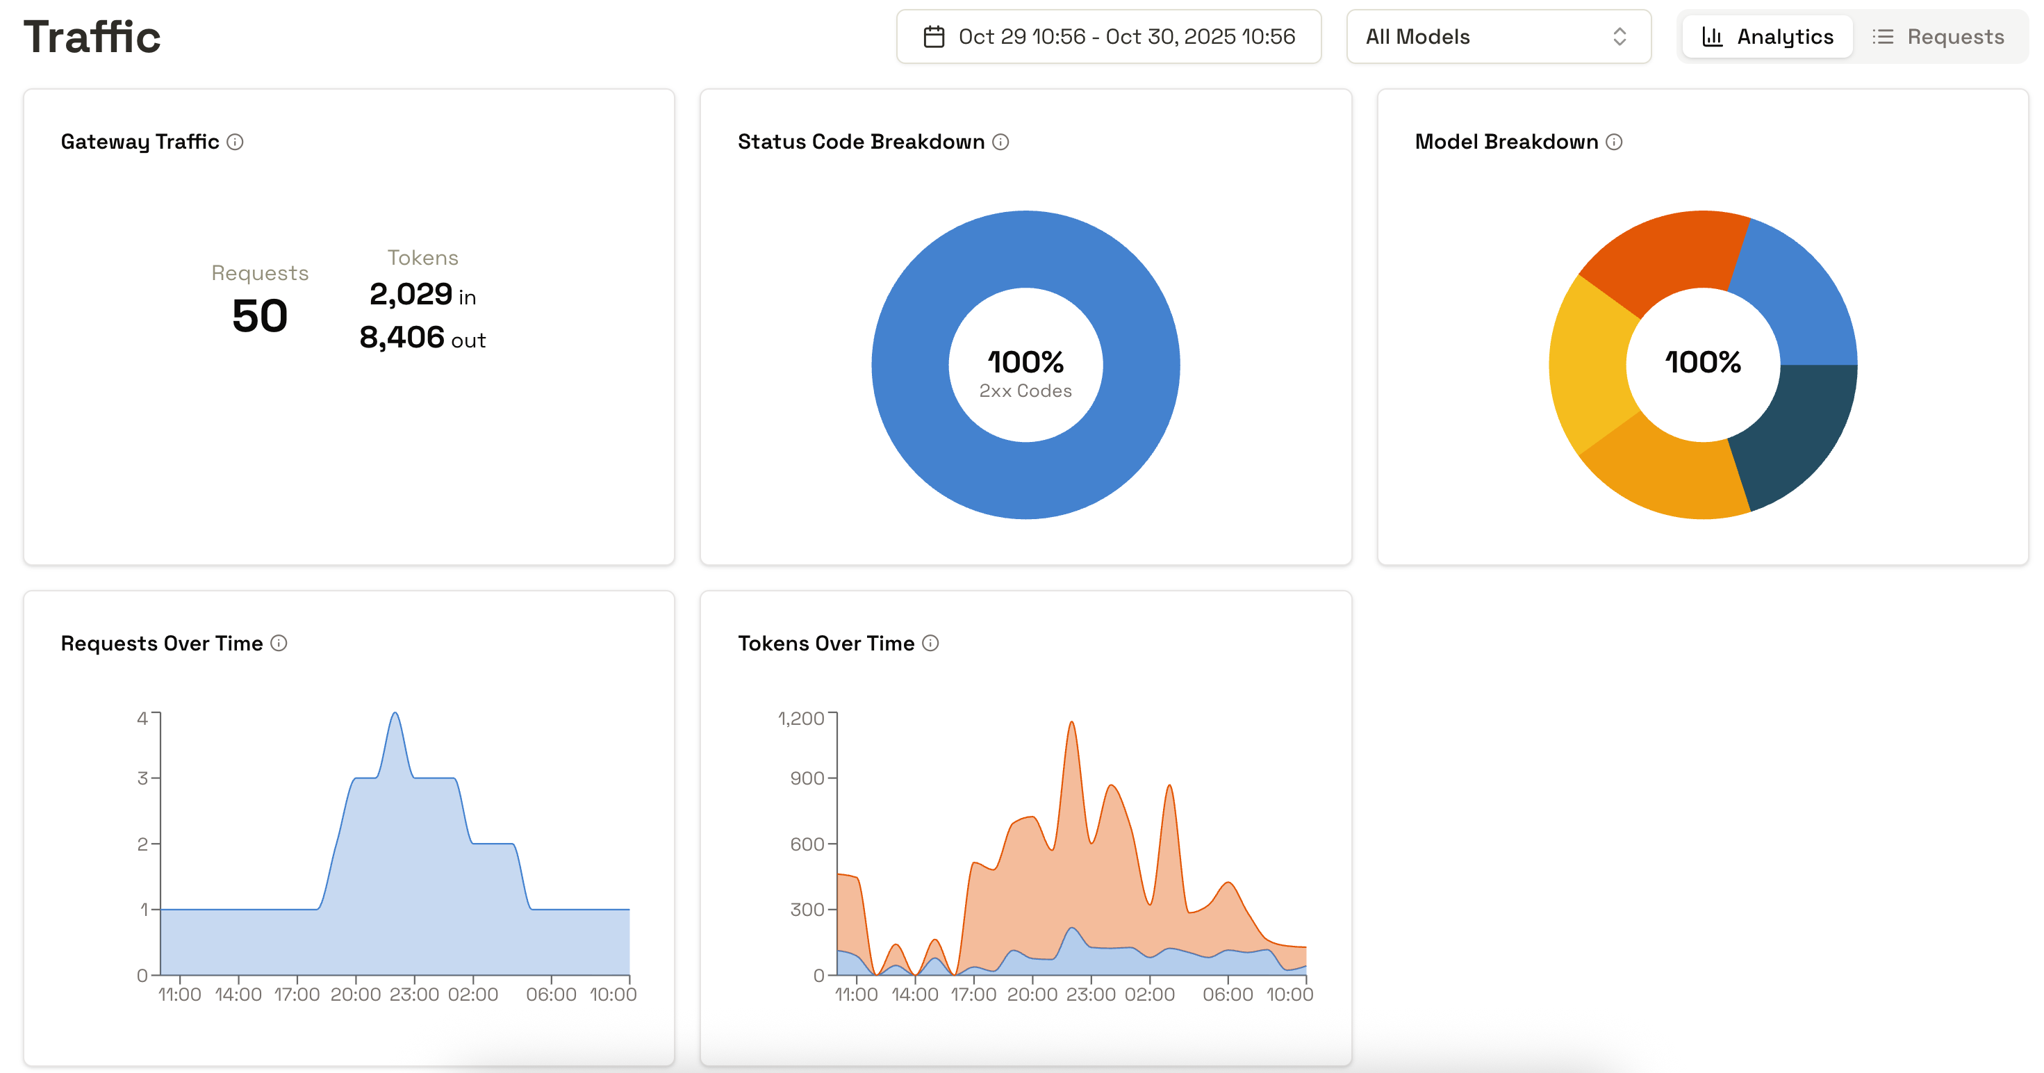Click the Traffic page title
Screen dimensions: 2044x1073
(x=92, y=35)
